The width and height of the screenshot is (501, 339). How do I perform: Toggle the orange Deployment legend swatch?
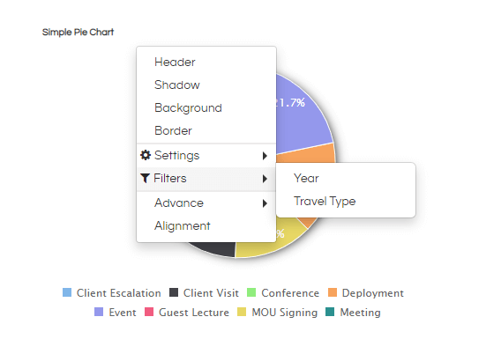tap(333, 292)
